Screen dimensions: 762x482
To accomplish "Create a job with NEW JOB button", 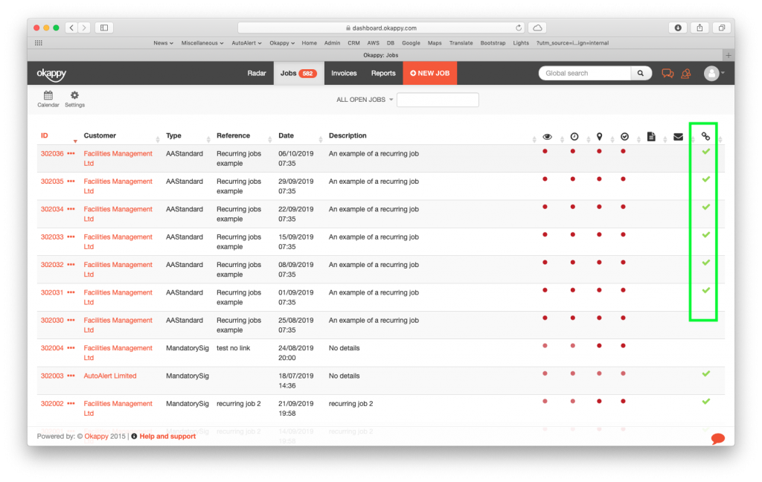I will tap(429, 74).
